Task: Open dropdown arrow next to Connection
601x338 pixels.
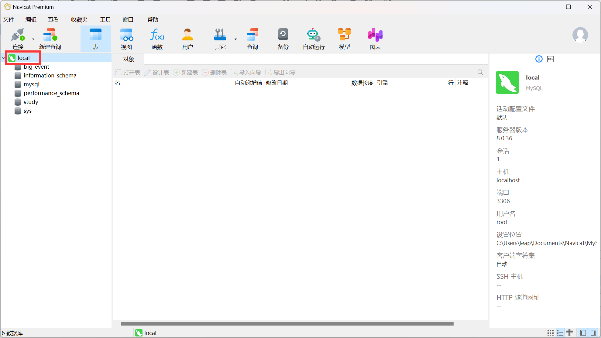Action: tap(33, 39)
